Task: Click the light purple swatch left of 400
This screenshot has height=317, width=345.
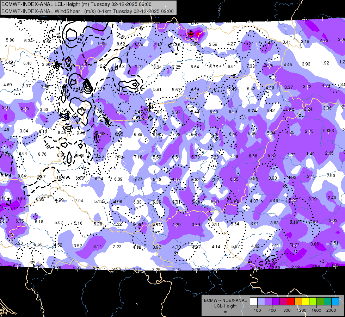Action: coord(269,302)
